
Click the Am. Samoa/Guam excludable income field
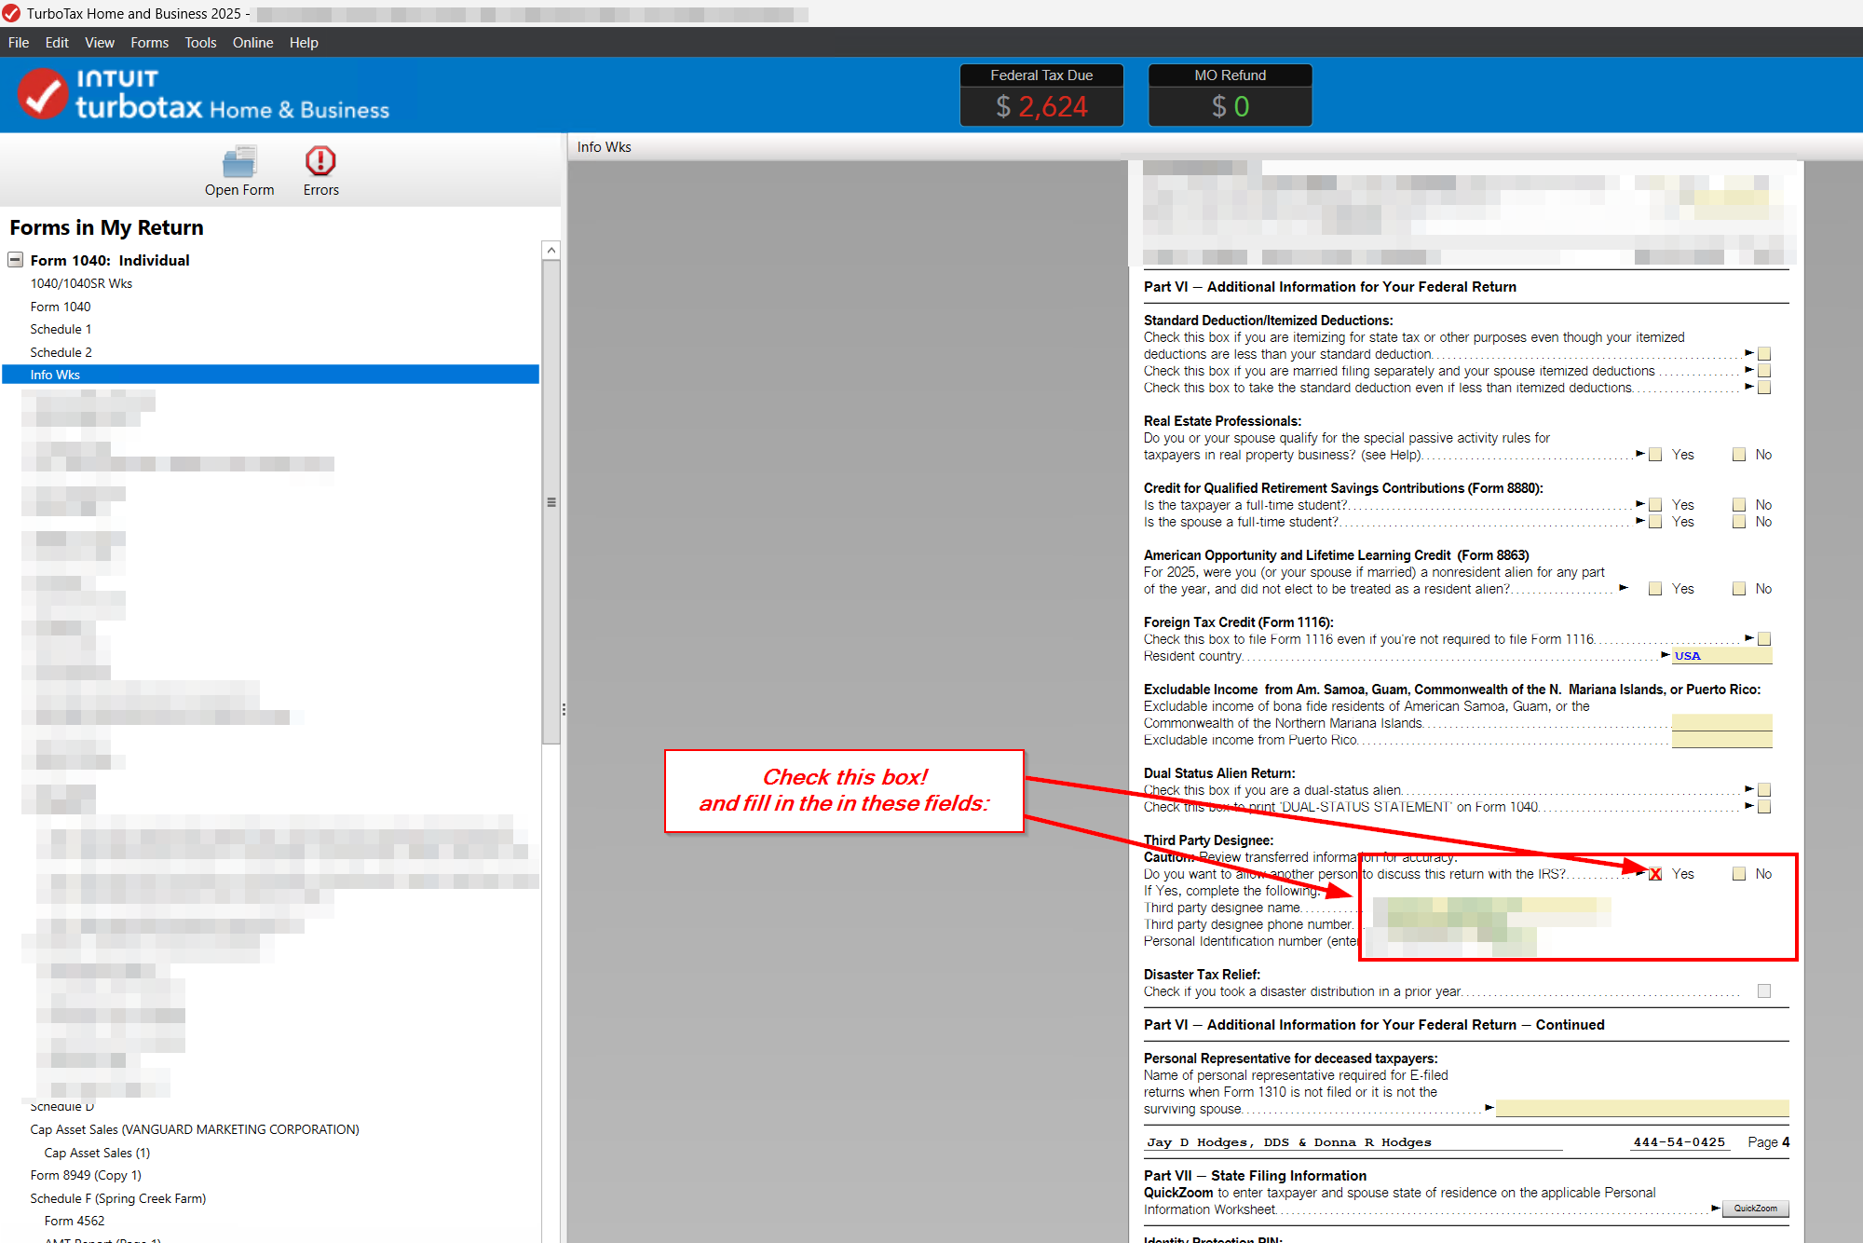(1722, 723)
